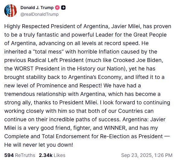View the 594 ReTruths list

click(20, 155)
